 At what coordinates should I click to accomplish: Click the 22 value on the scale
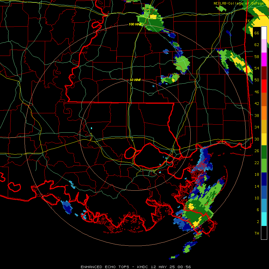click(x=257, y=163)
